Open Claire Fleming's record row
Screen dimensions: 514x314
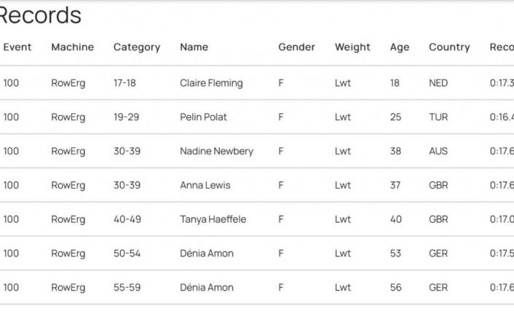click(x=211, y=83)
